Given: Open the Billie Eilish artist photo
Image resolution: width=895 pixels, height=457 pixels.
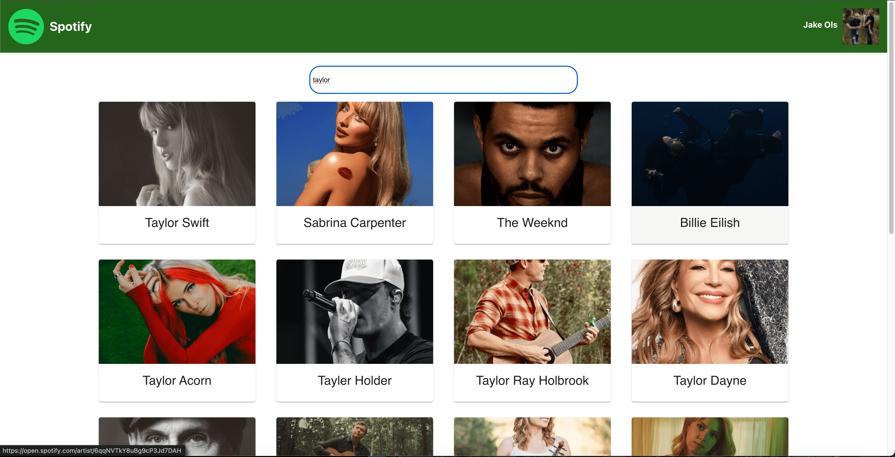Looking at the screenshot, I should click(710, 154).
